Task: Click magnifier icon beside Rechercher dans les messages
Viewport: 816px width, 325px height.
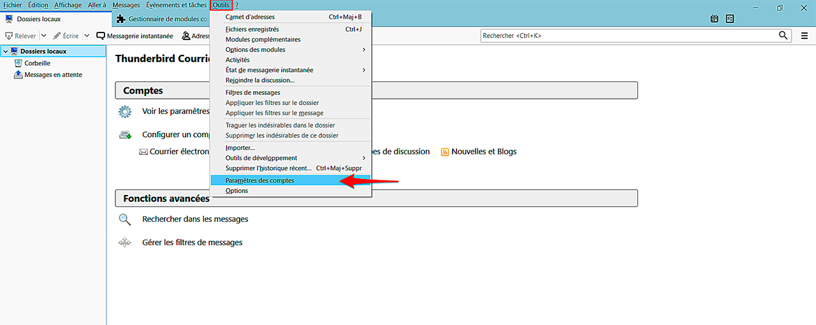Action: tap(124, 219)
